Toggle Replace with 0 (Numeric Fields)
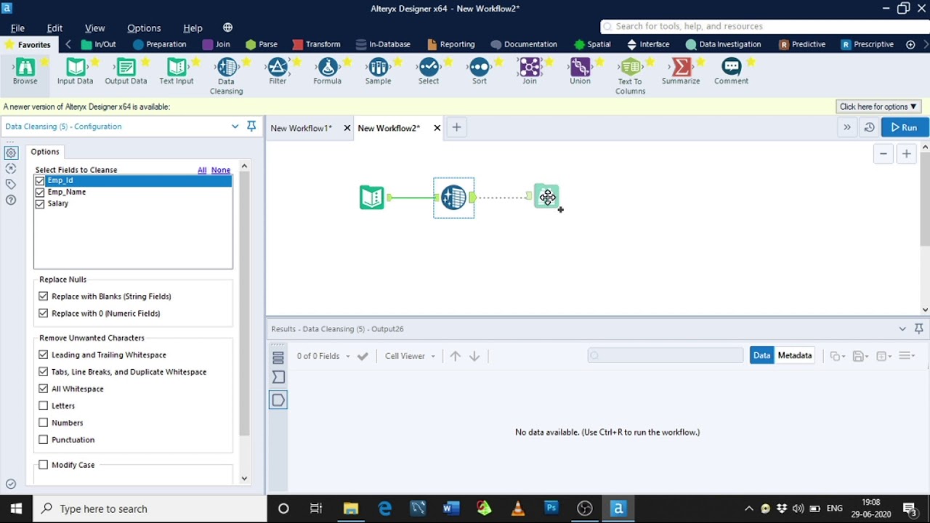 (x=44, y=313)
